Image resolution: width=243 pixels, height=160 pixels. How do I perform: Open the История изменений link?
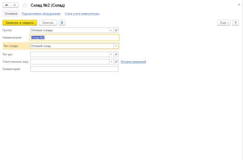pos(133,62)
